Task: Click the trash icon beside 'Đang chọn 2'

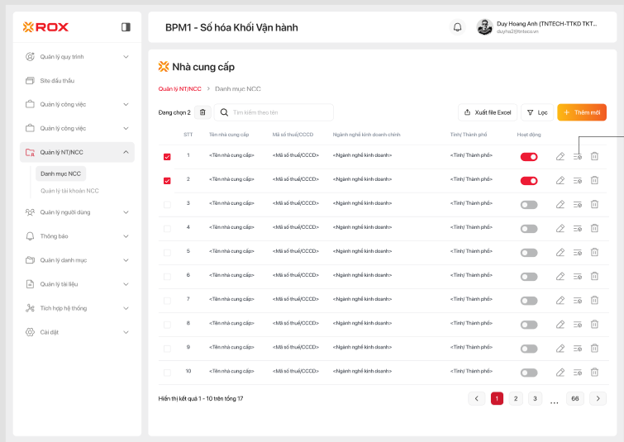Action: (202, 112)
